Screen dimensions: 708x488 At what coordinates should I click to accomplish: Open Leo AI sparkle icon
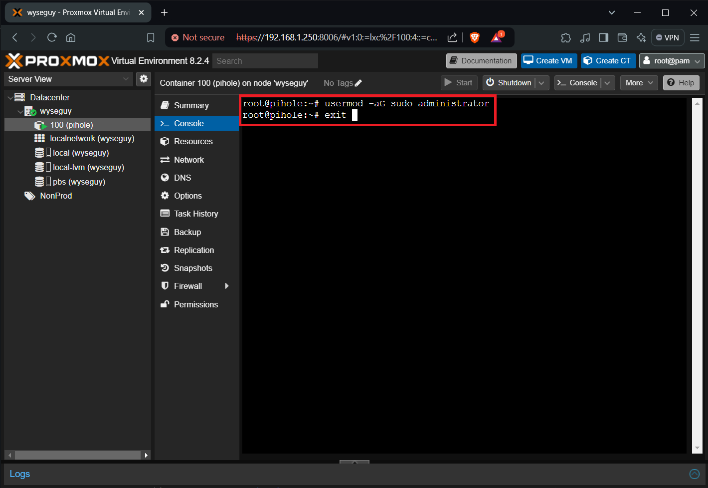tap(641, 37)
